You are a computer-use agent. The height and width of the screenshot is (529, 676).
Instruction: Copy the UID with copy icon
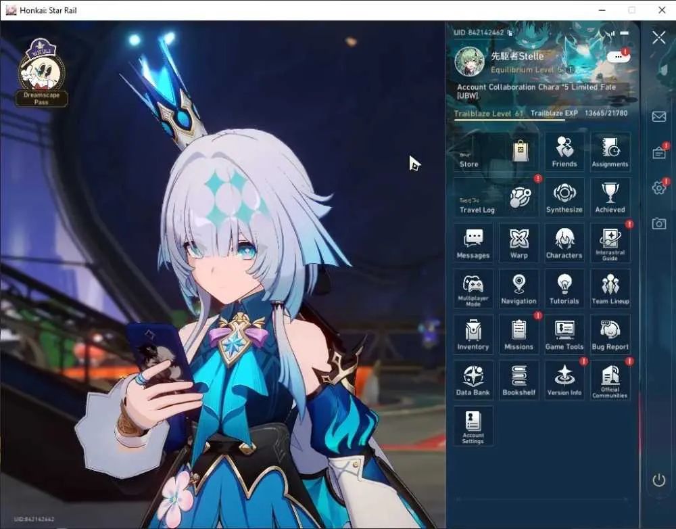(510, 32)
